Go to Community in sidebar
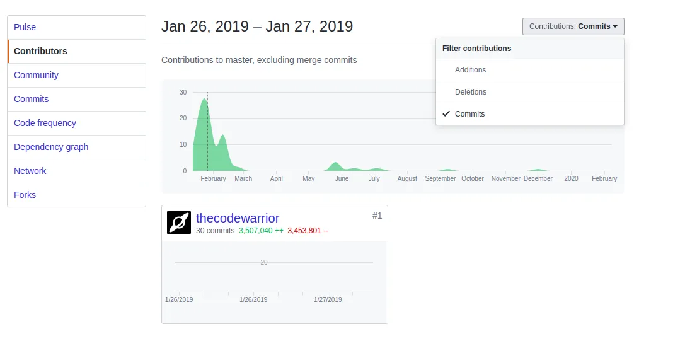Screen dimensions: 685x341 pos(36,75)
